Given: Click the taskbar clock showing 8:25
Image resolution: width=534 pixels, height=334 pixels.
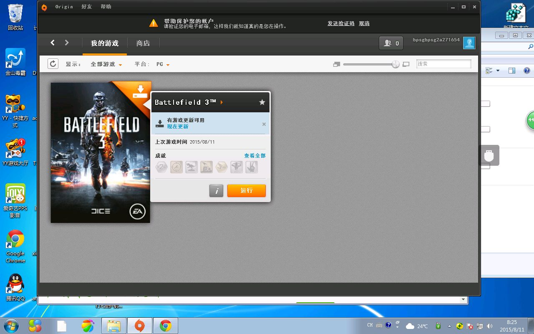Looking at the screenshot, I should pos(511,326).
